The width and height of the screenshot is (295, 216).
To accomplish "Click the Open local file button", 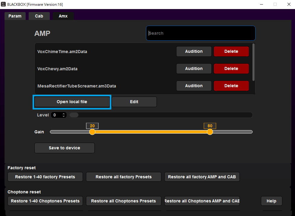I will tap(72, 102).
